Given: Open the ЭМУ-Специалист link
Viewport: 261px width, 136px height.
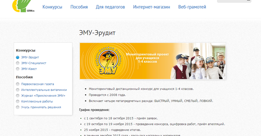Looking at the screenshot, I should (33, 63).
